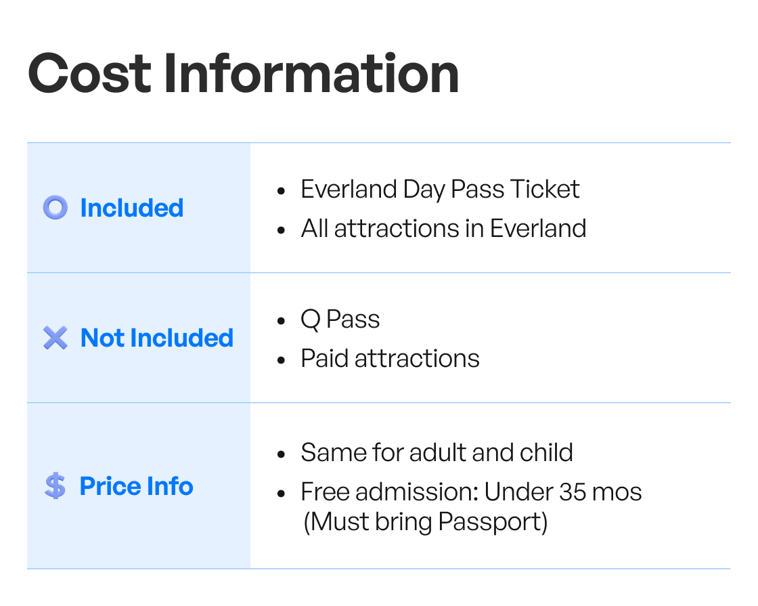Click bullet before Same for adult
The image size is (758, 606).
pos(282,454)
